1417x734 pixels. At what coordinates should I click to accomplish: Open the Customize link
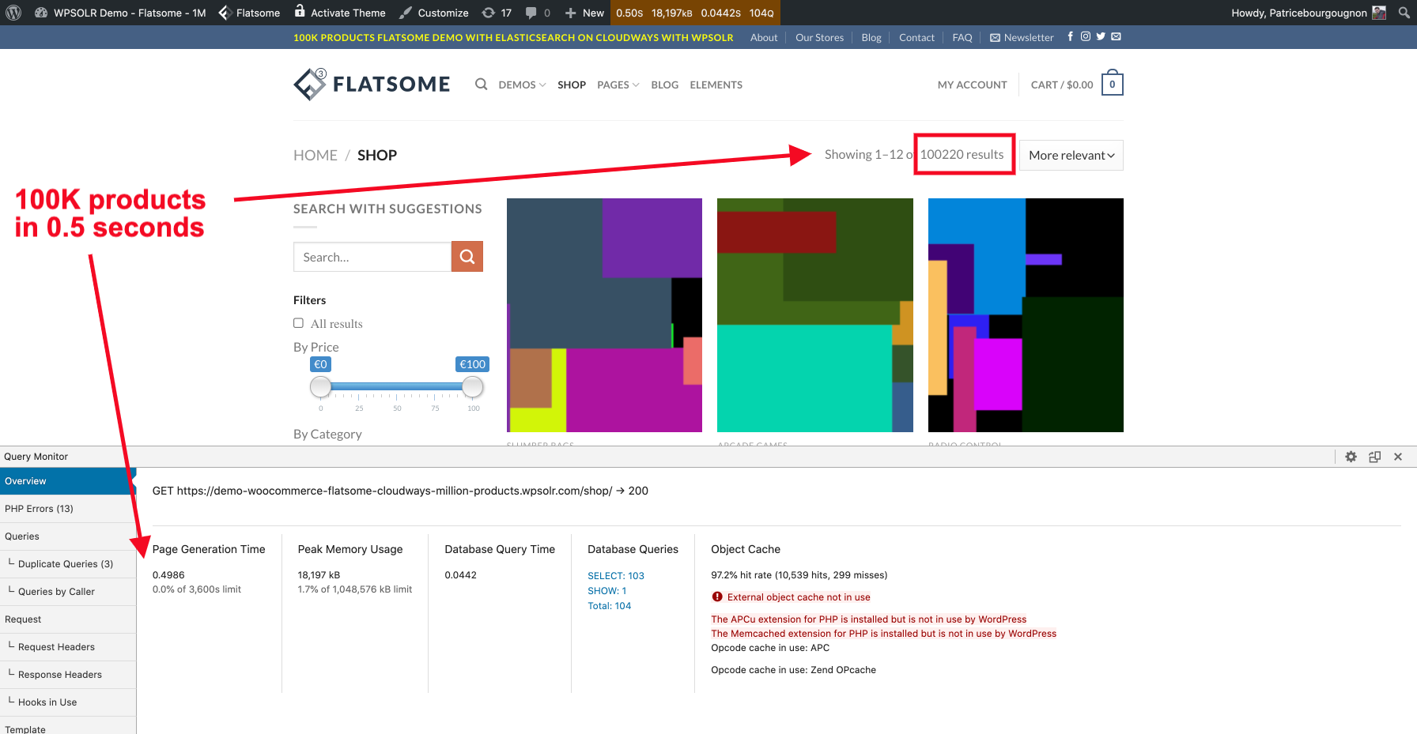click(434, 13)
